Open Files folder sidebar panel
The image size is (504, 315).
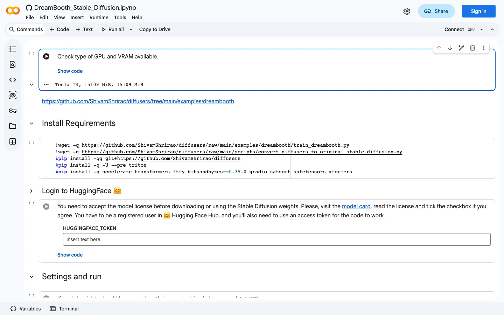[13, 126]
